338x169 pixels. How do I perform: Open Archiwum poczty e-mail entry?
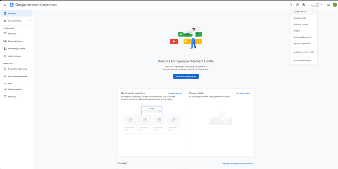pyautogui.click(x=304, y=52)
